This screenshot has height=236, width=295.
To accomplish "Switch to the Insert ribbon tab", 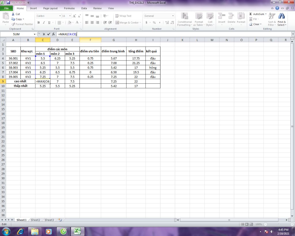I will pos(33,8).
